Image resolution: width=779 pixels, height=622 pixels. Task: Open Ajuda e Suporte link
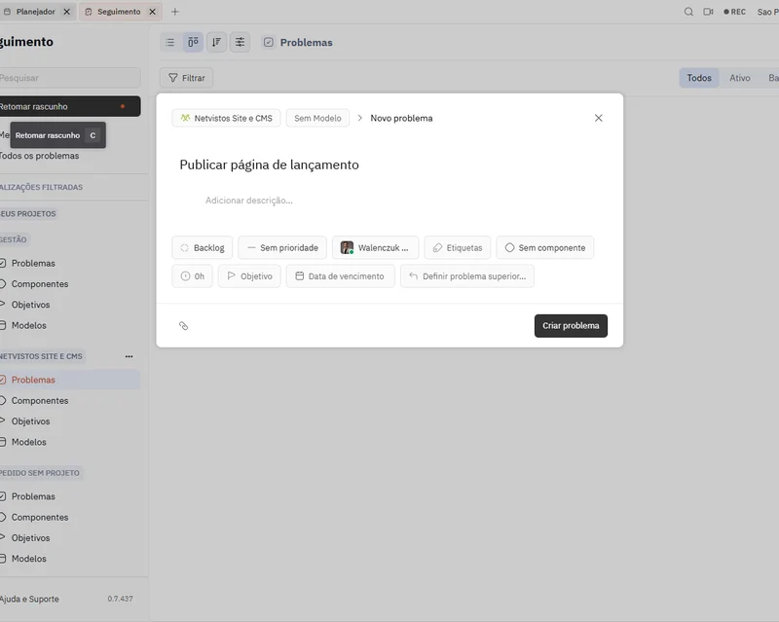tap(29, 600)
